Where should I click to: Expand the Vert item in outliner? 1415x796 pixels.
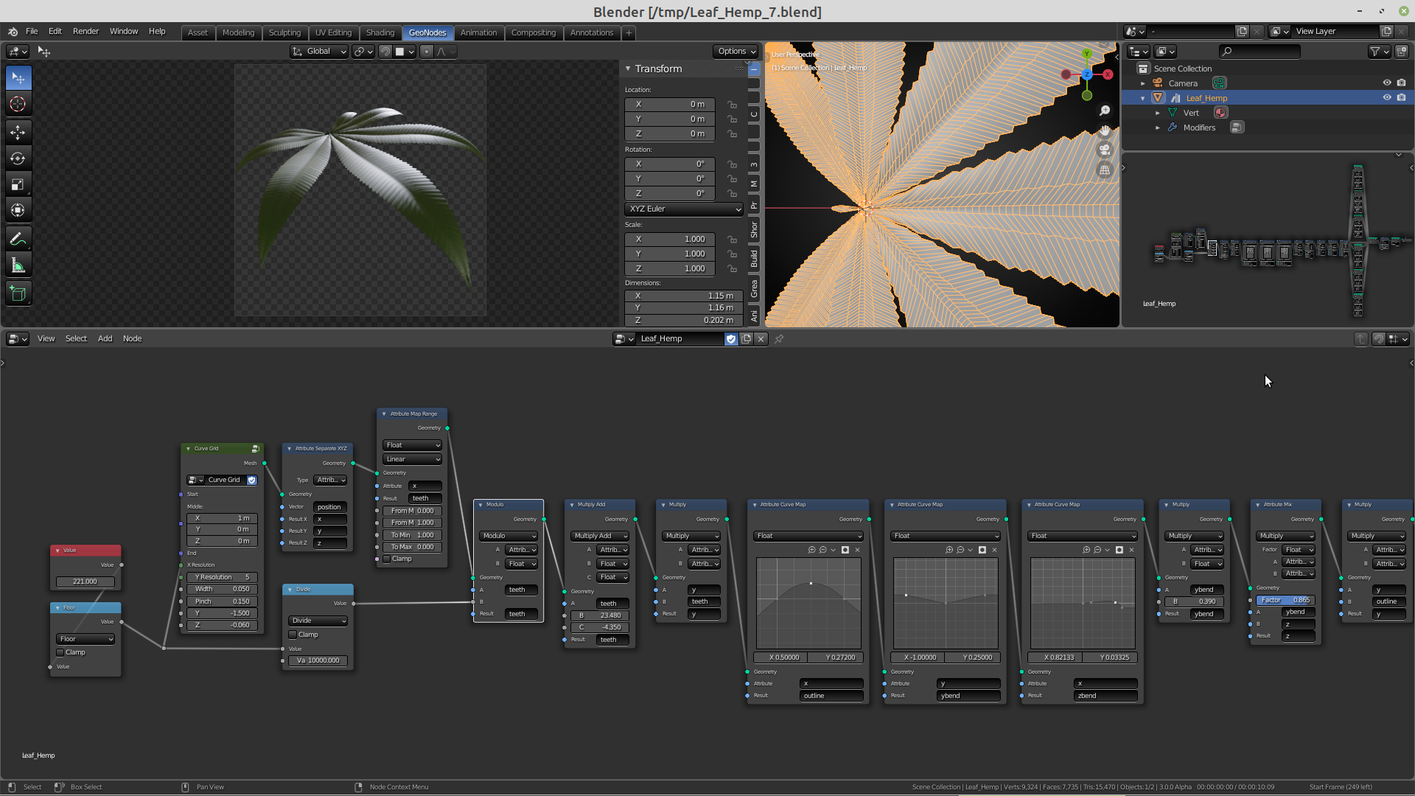(x=1158, y=113)
